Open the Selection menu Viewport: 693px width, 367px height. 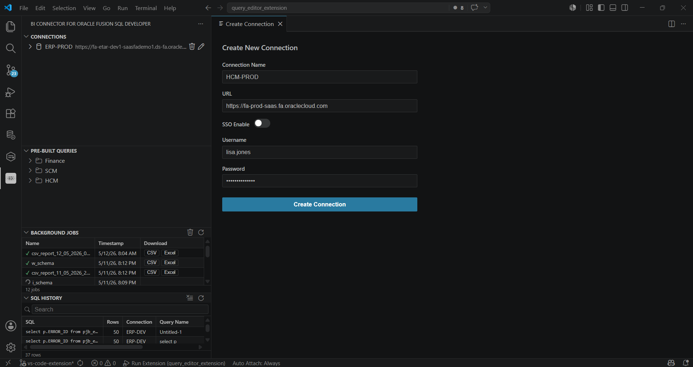(64, 8)
